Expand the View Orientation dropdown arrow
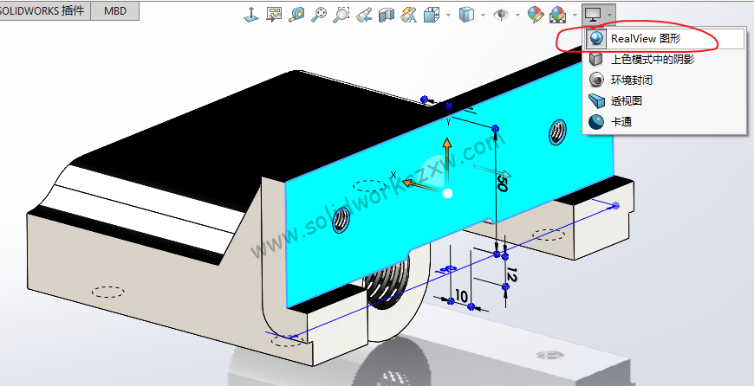Image resolution: width=754 pixels, height=386 pixels. [x=448, y=16]
